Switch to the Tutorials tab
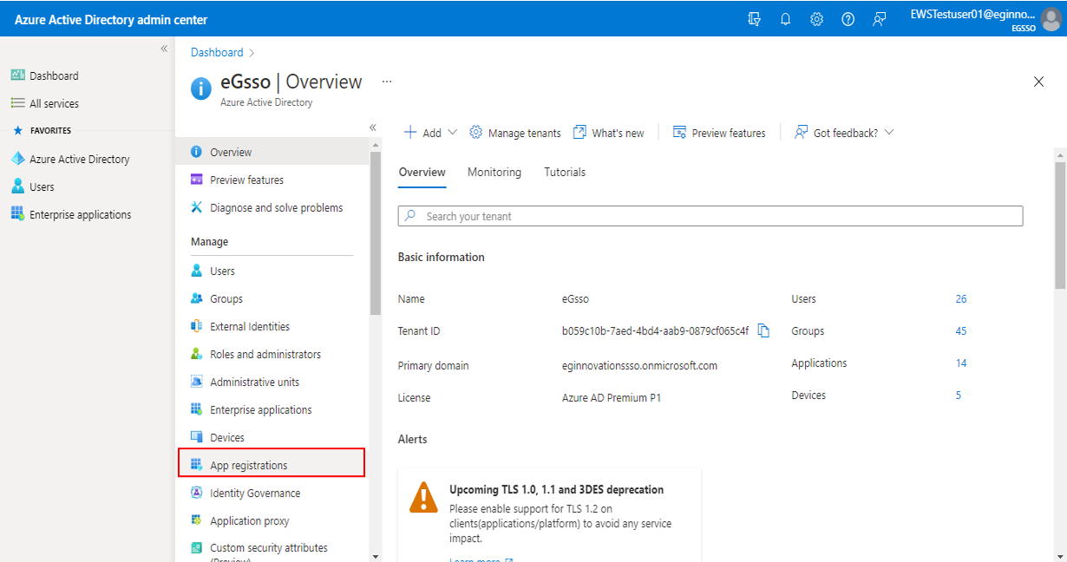The width and height of the screenshot is (1067, 562). (565, 172)
